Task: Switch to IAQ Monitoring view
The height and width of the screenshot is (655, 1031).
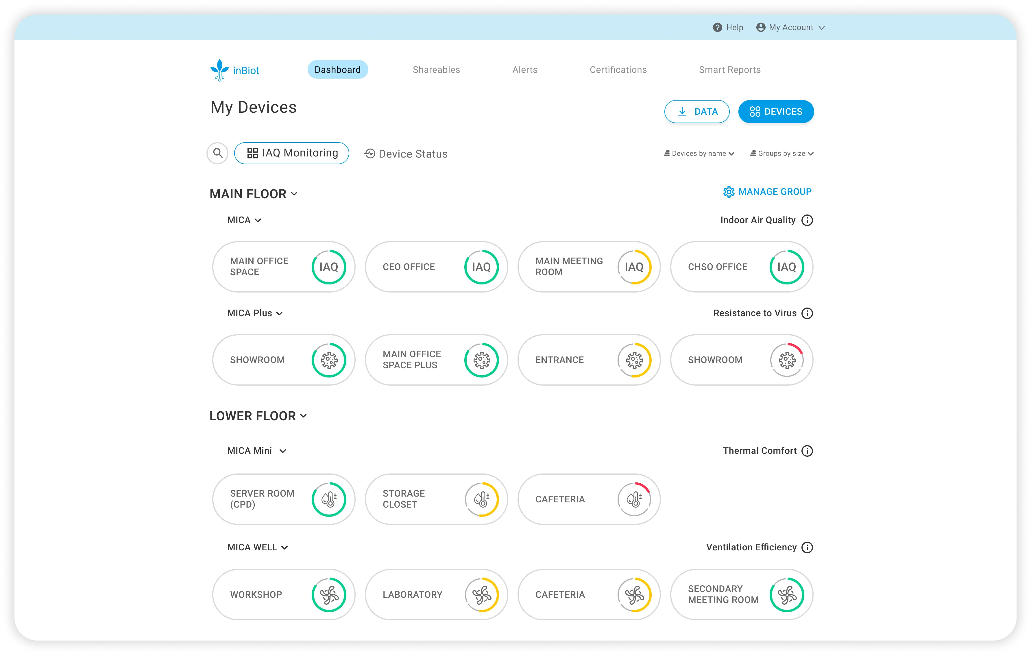Action: (291, 153)
